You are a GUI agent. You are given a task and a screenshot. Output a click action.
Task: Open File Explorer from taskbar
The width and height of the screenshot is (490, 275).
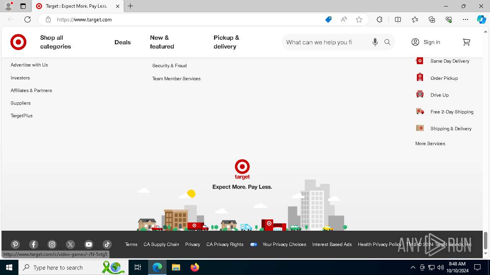coord(176,267)
